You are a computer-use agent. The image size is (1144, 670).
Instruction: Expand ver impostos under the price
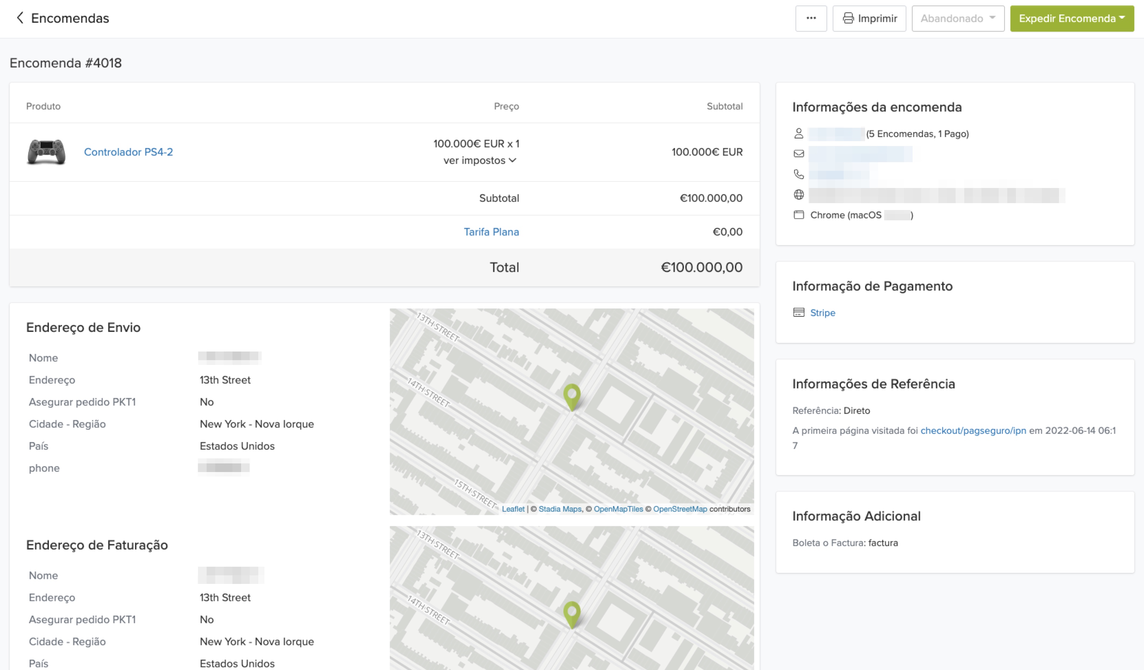click(480, 161)
